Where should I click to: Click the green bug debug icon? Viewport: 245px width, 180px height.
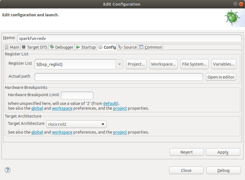click(232, 18)
